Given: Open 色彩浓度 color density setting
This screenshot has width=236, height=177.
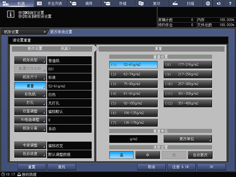Looking at the screenshot, I should tap(30, 154).
